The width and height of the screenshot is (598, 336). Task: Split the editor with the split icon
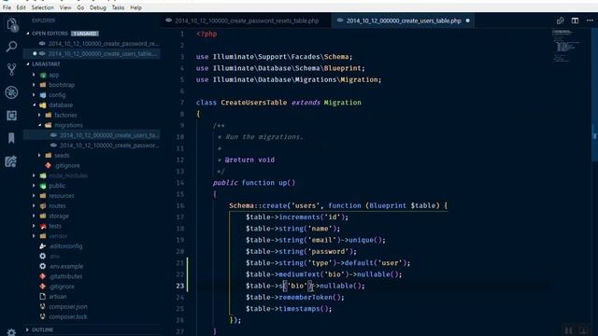[x=575, y=21]
